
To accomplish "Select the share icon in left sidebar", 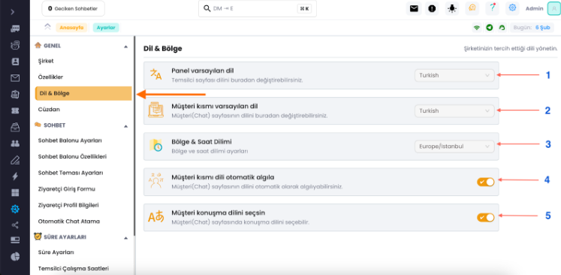I will (x=15, y=225).
